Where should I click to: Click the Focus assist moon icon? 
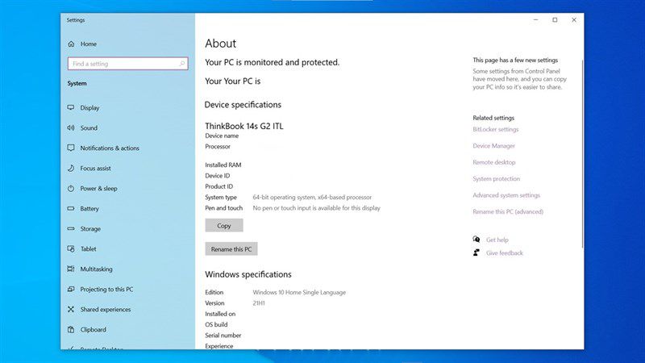click(71, 168)
